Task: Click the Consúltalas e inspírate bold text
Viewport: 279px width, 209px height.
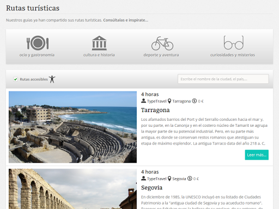Action: click(126, 20)
